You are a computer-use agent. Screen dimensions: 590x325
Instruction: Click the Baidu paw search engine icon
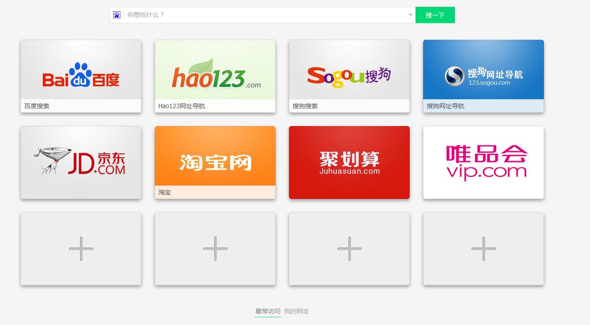point(117,15)
